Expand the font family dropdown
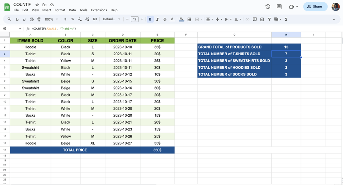 coord(111,20)
